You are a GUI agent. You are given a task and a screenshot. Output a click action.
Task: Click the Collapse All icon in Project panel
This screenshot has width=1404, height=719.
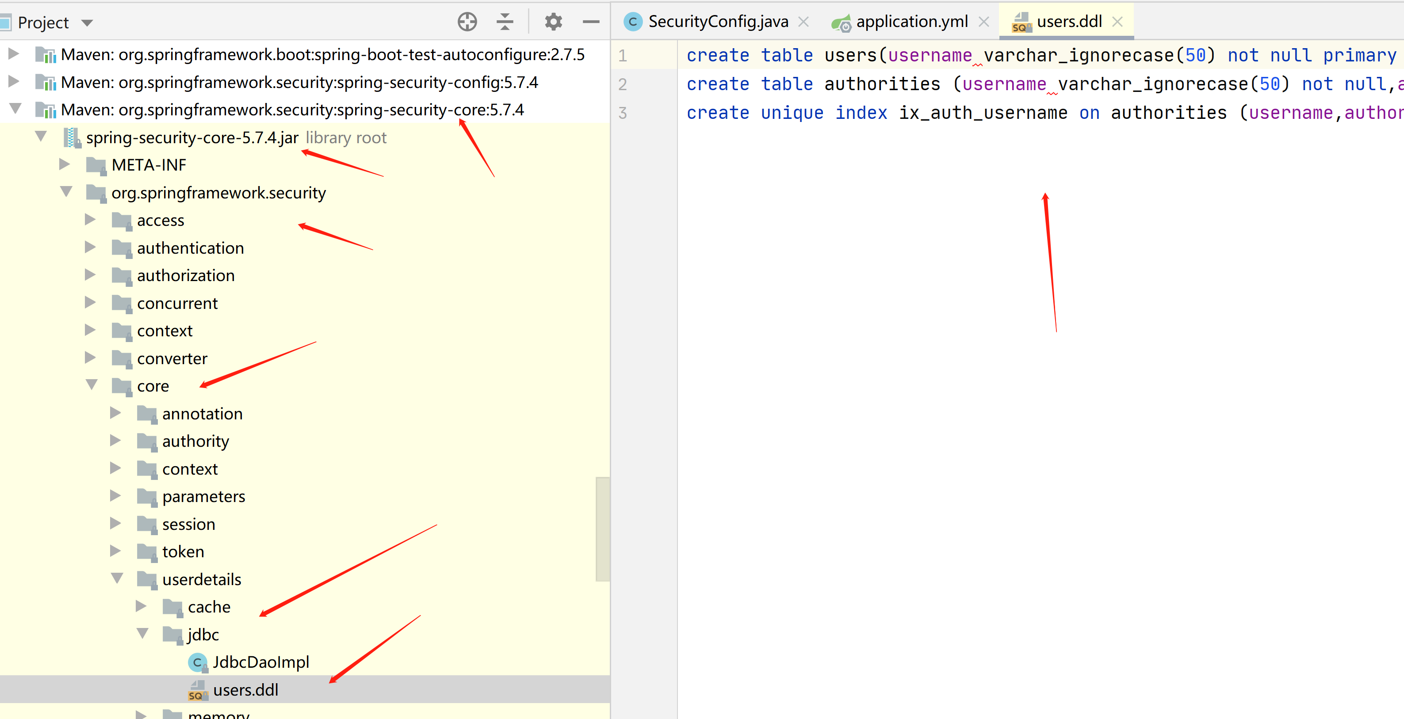click(505, 22)
